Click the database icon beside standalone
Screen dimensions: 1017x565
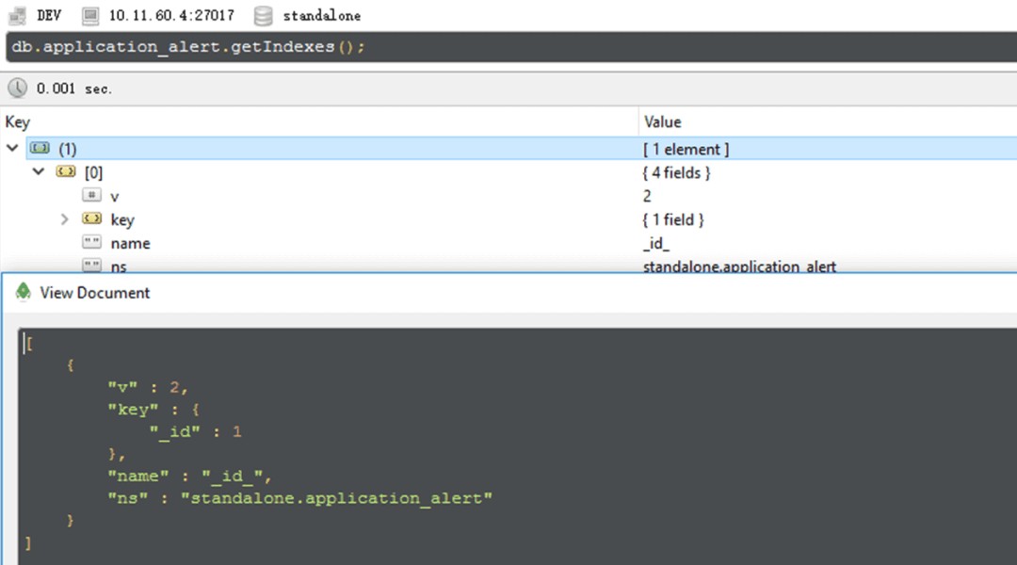pyautogui.click(x=265, y=15)
